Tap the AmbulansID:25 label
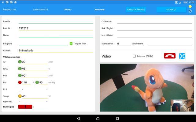The width and height of the screenshot is (196, 122). pos(40,9)
